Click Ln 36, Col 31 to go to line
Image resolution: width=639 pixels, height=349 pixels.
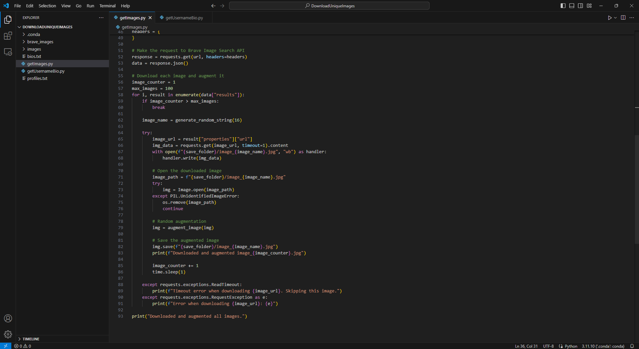tap(526, 346)
